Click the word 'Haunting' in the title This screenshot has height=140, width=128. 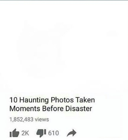[x=34, y=100]
